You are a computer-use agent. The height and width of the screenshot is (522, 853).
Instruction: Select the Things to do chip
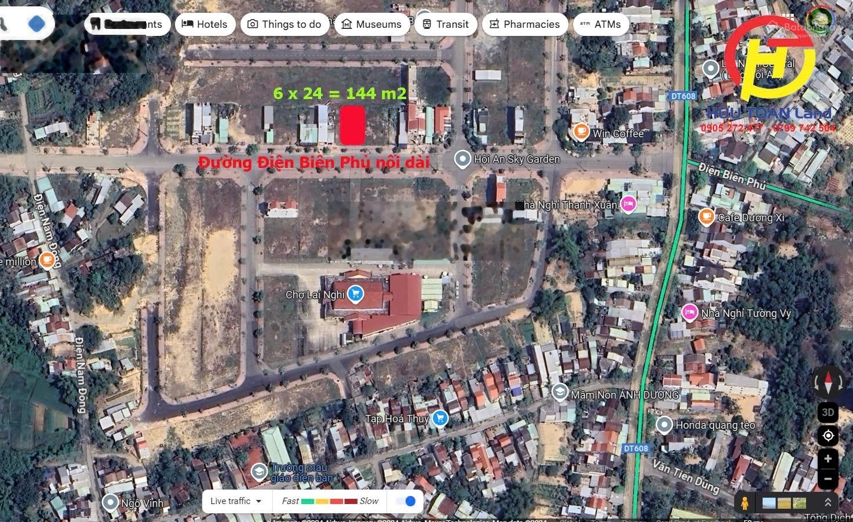coord(284,24)
